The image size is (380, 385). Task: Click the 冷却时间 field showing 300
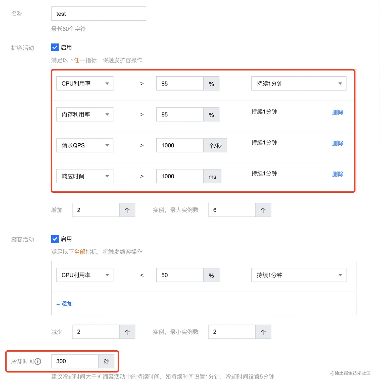click(x=75, y=361)
